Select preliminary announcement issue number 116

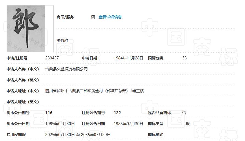tap(49, 113)
